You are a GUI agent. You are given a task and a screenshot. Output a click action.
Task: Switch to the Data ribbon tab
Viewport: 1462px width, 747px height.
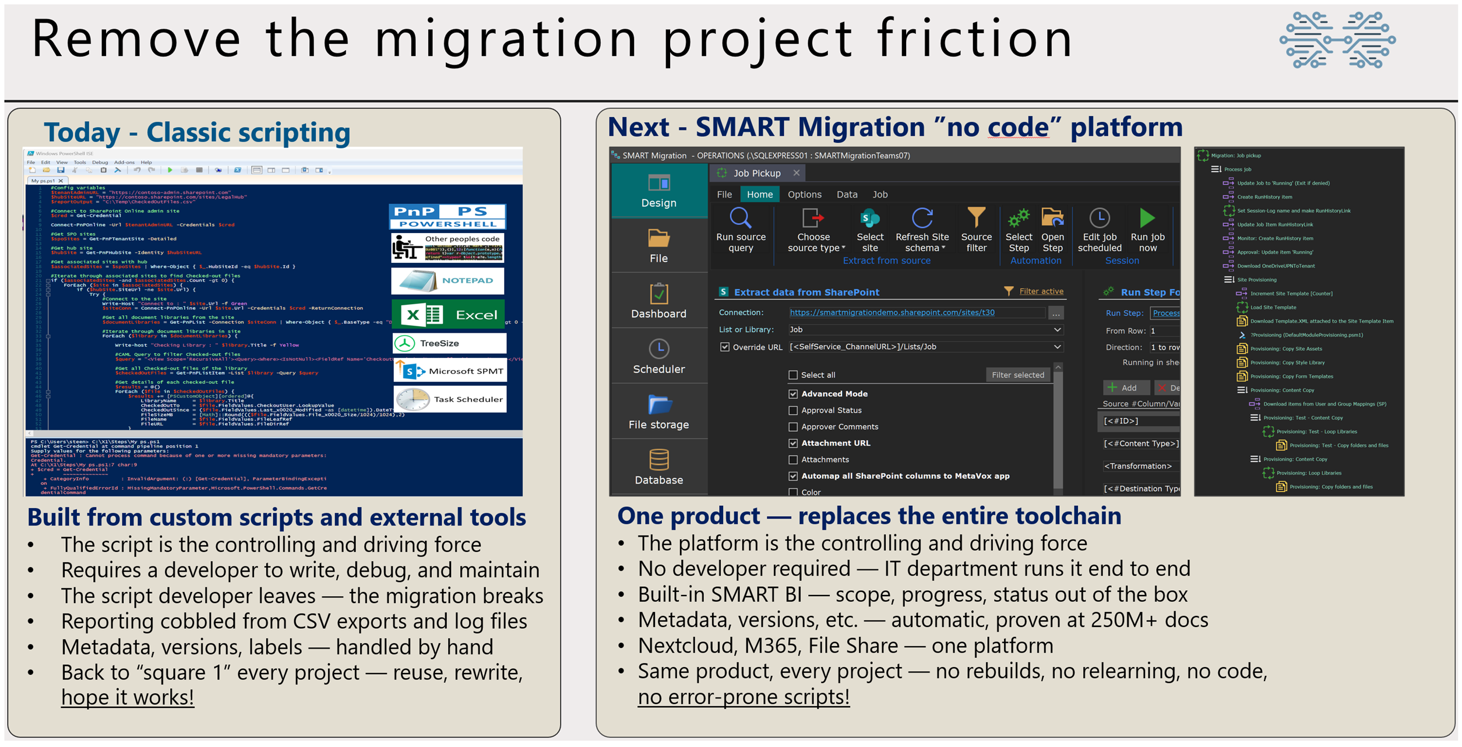point(847,195)
